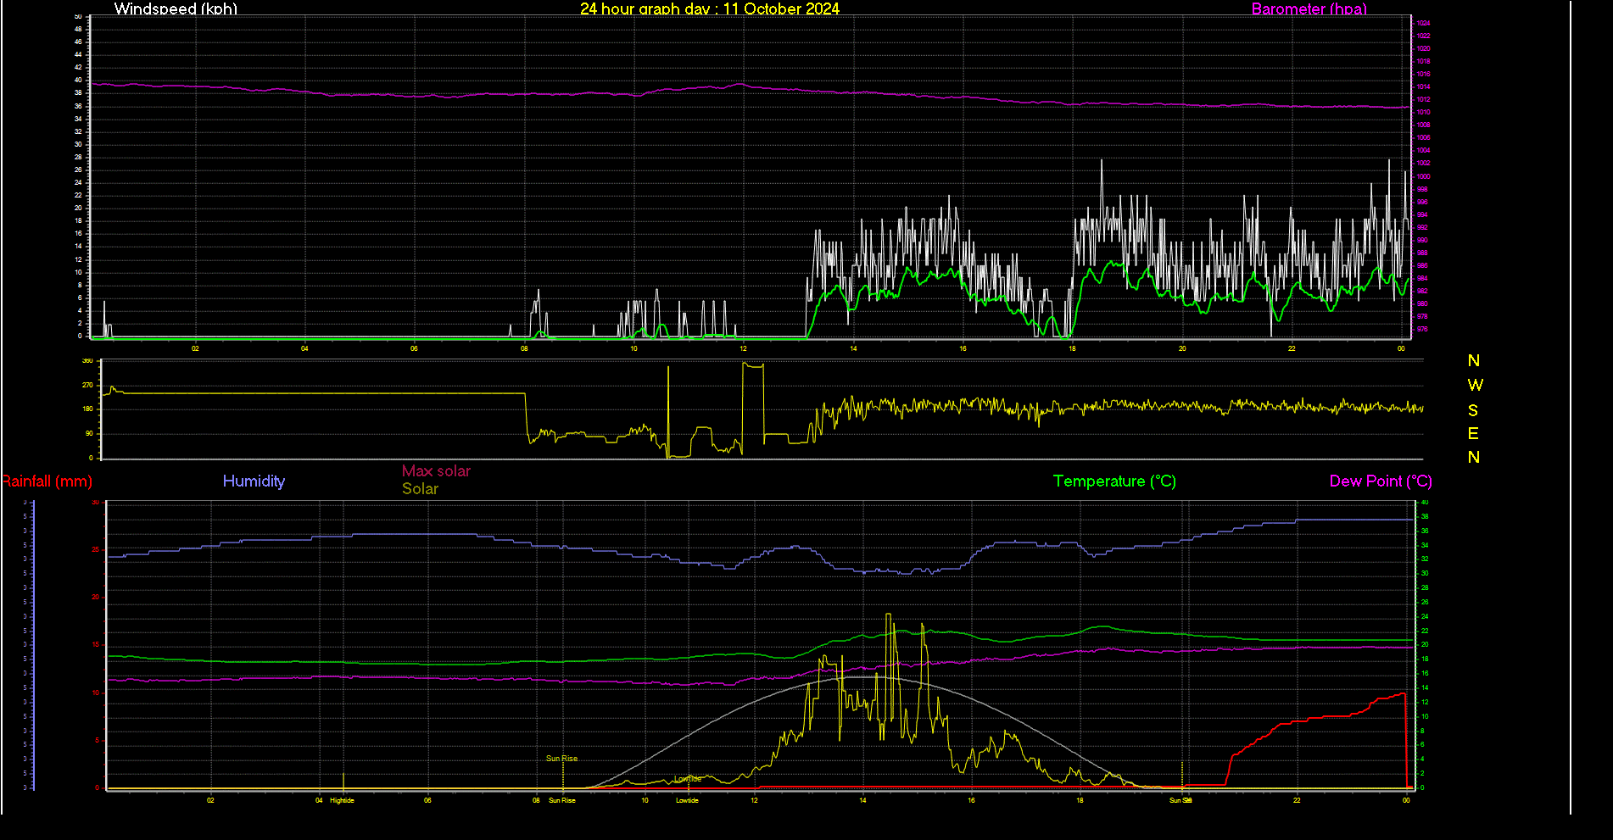
Task: Click the "360" wind direction axis value
Action: (87, 361)
